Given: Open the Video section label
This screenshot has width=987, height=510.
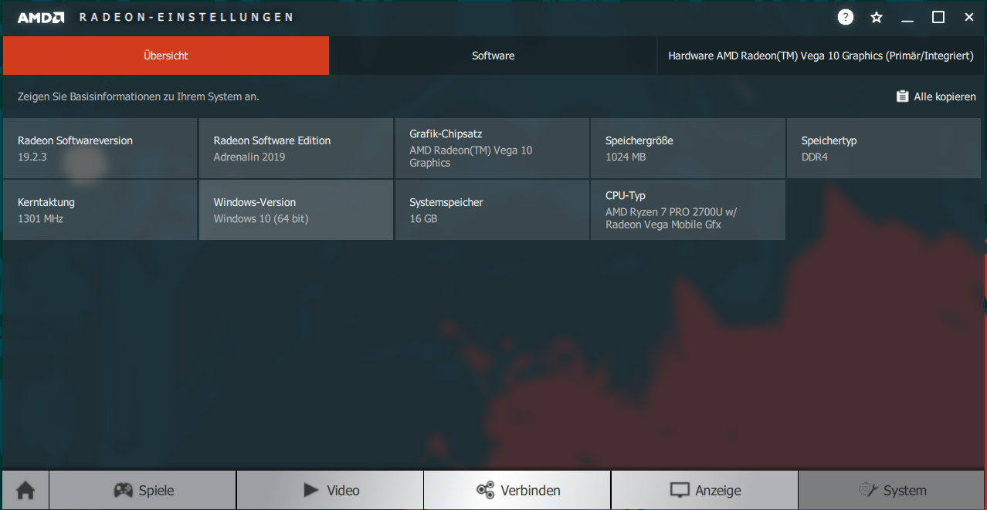Looking at the screenshot, I should click(x=343, y=491).
